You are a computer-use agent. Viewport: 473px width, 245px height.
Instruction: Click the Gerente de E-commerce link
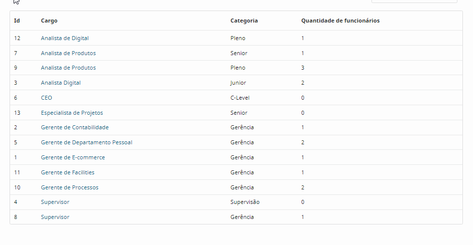pos(73,157)
